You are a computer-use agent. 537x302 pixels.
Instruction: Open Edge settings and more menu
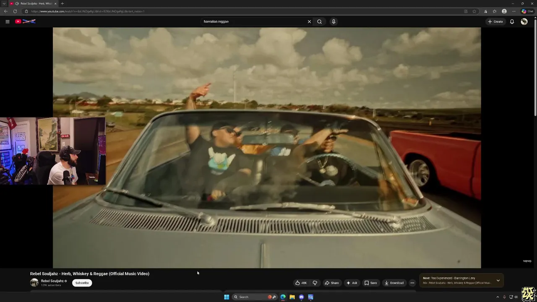(x=514, y=11)
